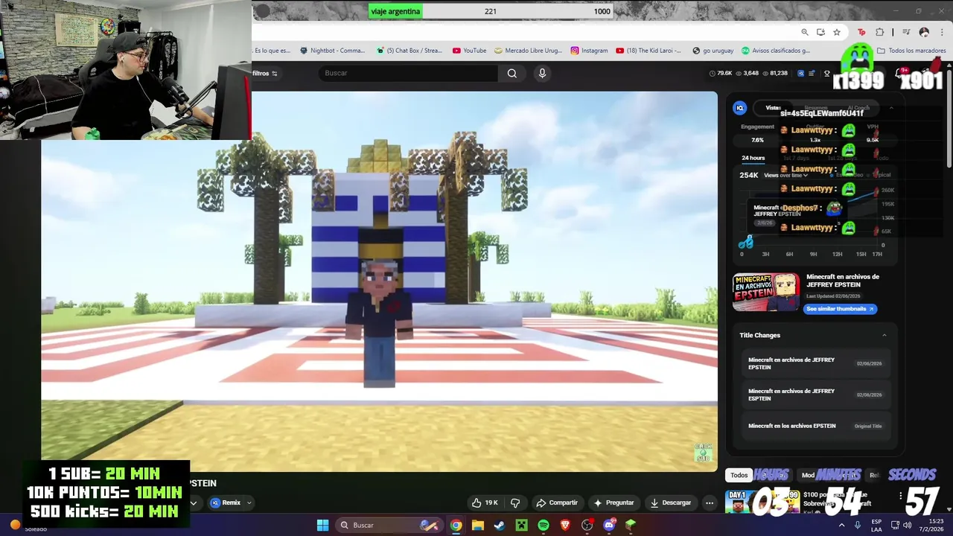Click the YouTube Buscar search field
Image resolution: width=953 pixels, height=536 pixels.
click(408, 73)
